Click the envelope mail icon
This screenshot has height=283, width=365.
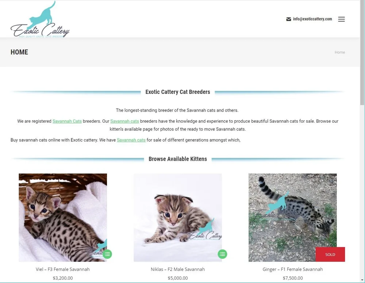click(x=288, y=19)
